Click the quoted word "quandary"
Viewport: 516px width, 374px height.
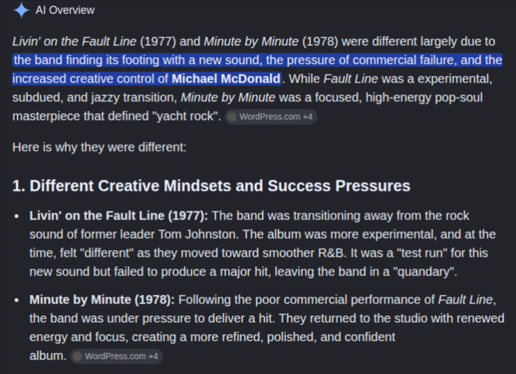coord(424,272)
